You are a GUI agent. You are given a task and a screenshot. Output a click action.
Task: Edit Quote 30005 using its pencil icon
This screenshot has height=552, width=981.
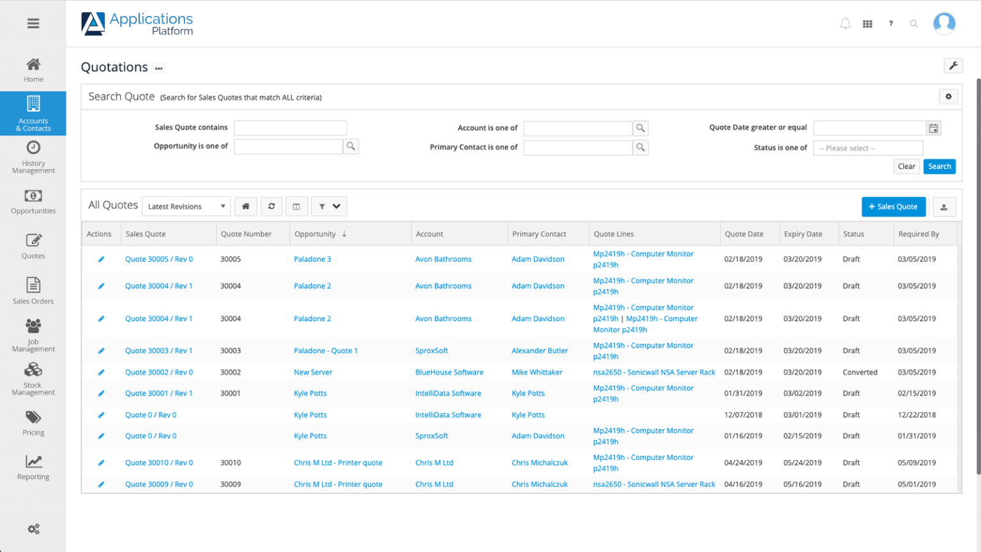tap(101, 259)
